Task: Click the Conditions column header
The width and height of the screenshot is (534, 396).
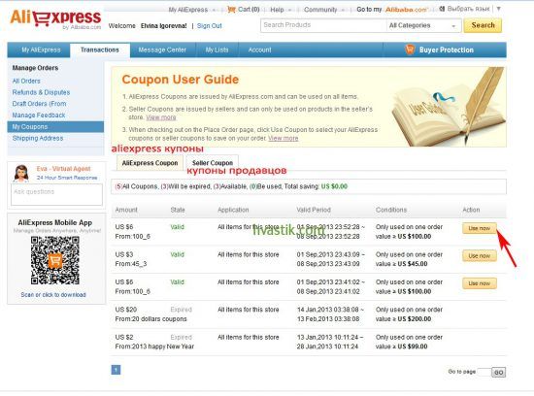Action: click(391, 210)
